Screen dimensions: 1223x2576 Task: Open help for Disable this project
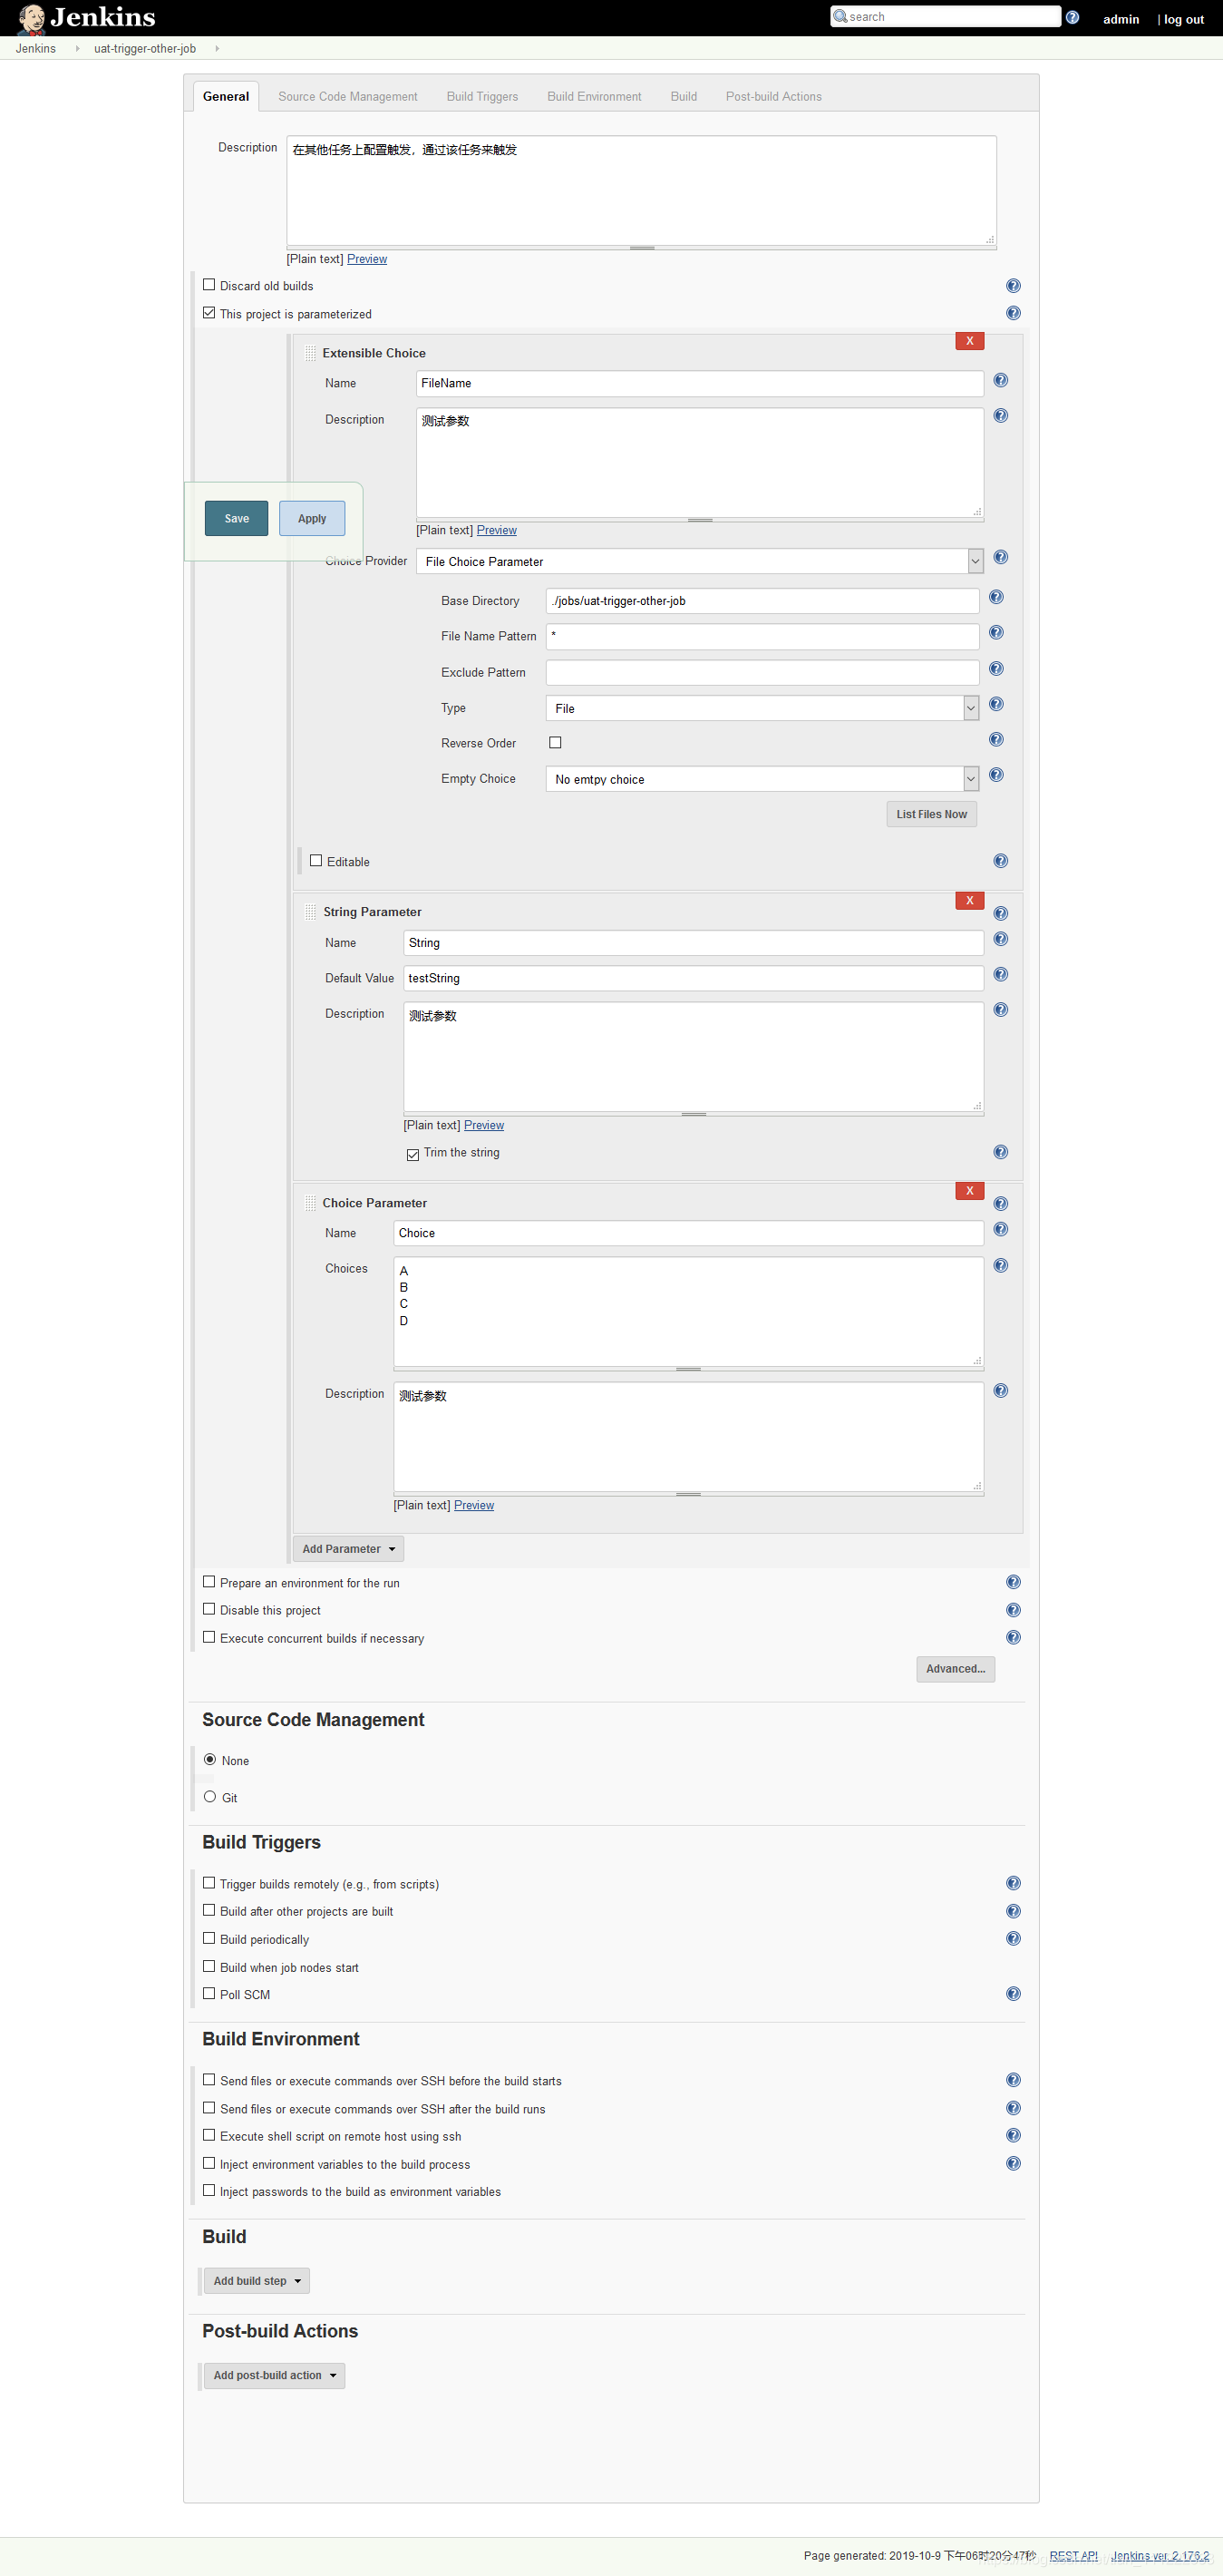point(1014,1610)
